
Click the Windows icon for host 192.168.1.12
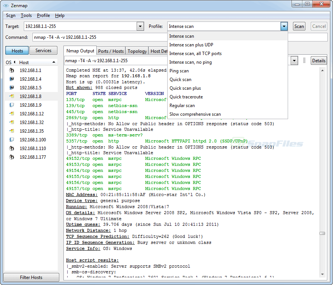(12, 114)
